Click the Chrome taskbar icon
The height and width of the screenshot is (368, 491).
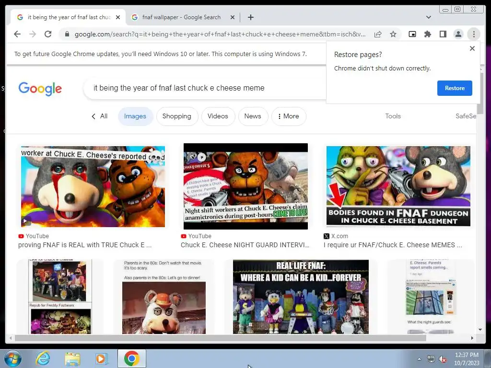[131, 358]
